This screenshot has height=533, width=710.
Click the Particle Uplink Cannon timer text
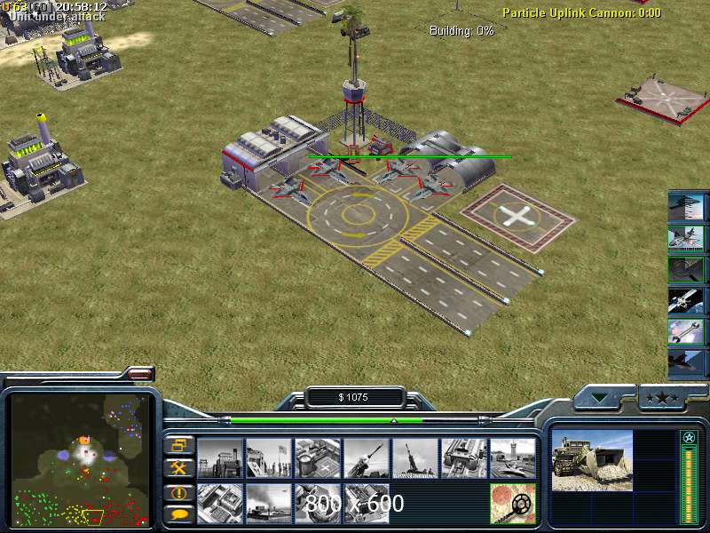click(581, 12)
